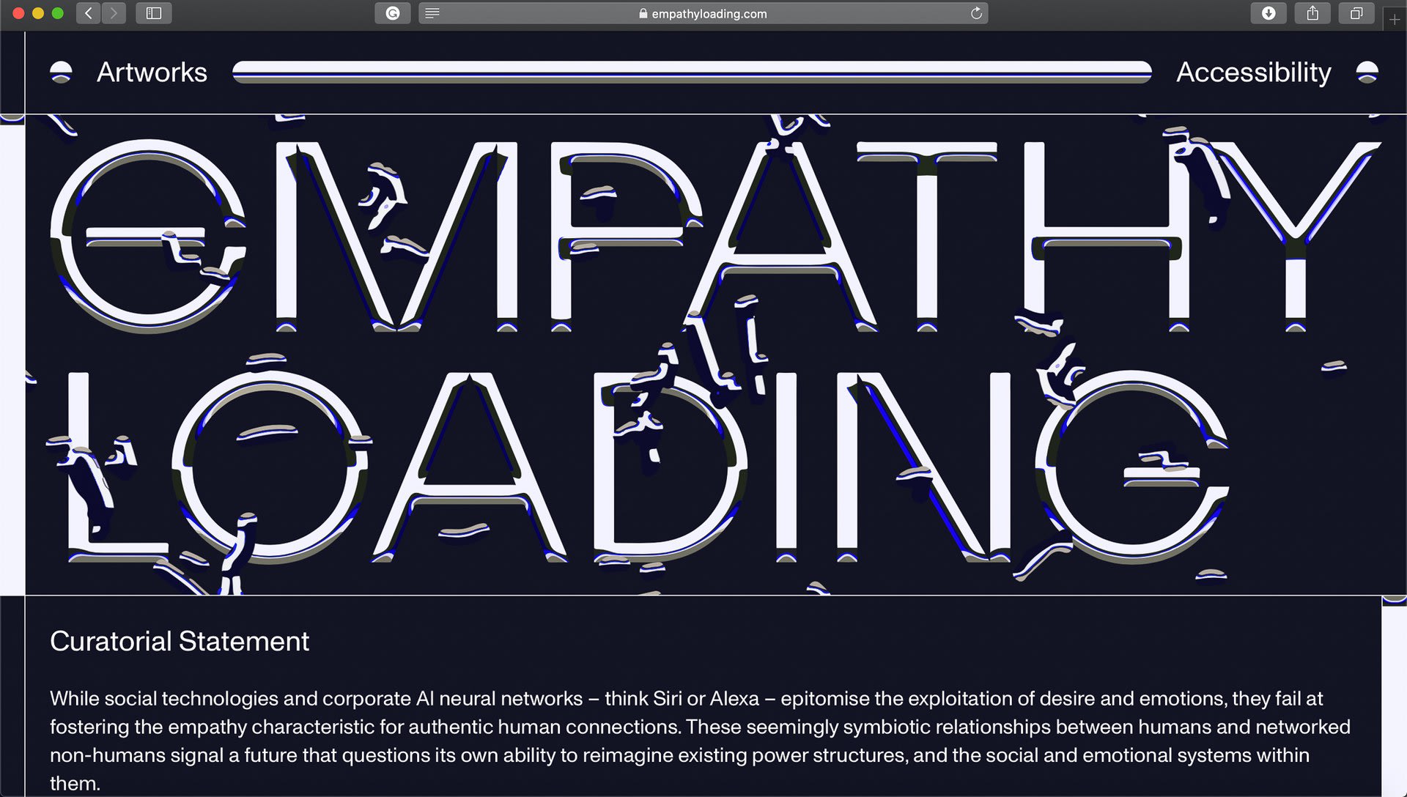1407x797 pixels.
Task: Click the macOS Safari tab overview button
Action: [x=1356, y=13]
